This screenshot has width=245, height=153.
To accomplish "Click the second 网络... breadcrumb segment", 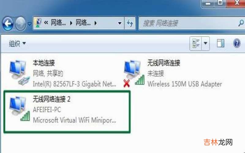I will pos(83,23).
